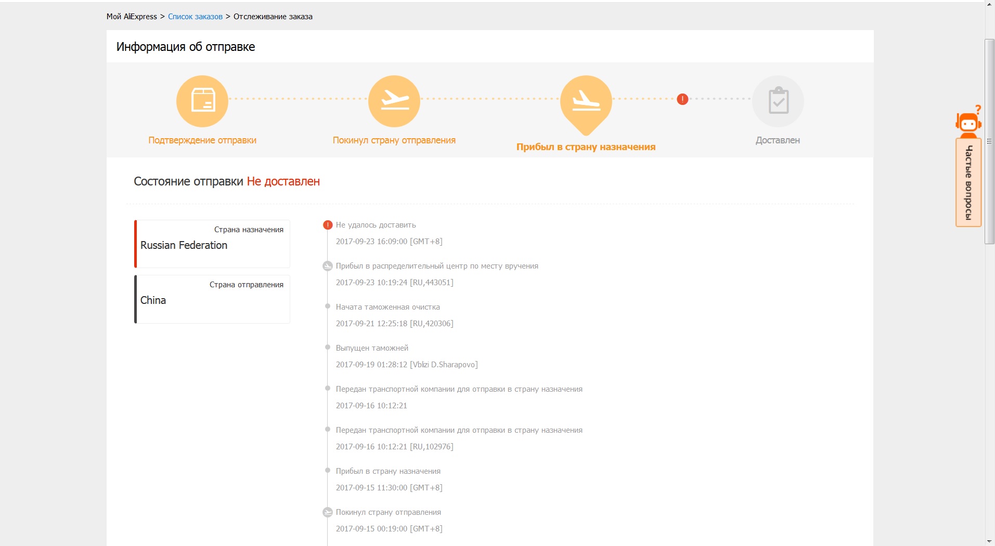Click the Доставлен step label

(x=778, y=140)
